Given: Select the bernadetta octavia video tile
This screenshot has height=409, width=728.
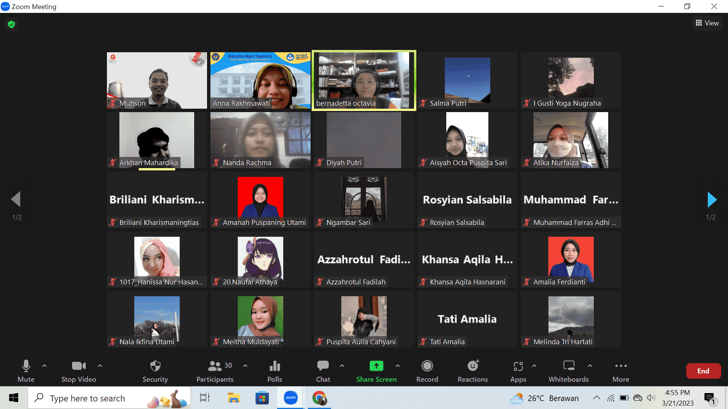Looking at the screenshot, I should [x=364, y=80].
